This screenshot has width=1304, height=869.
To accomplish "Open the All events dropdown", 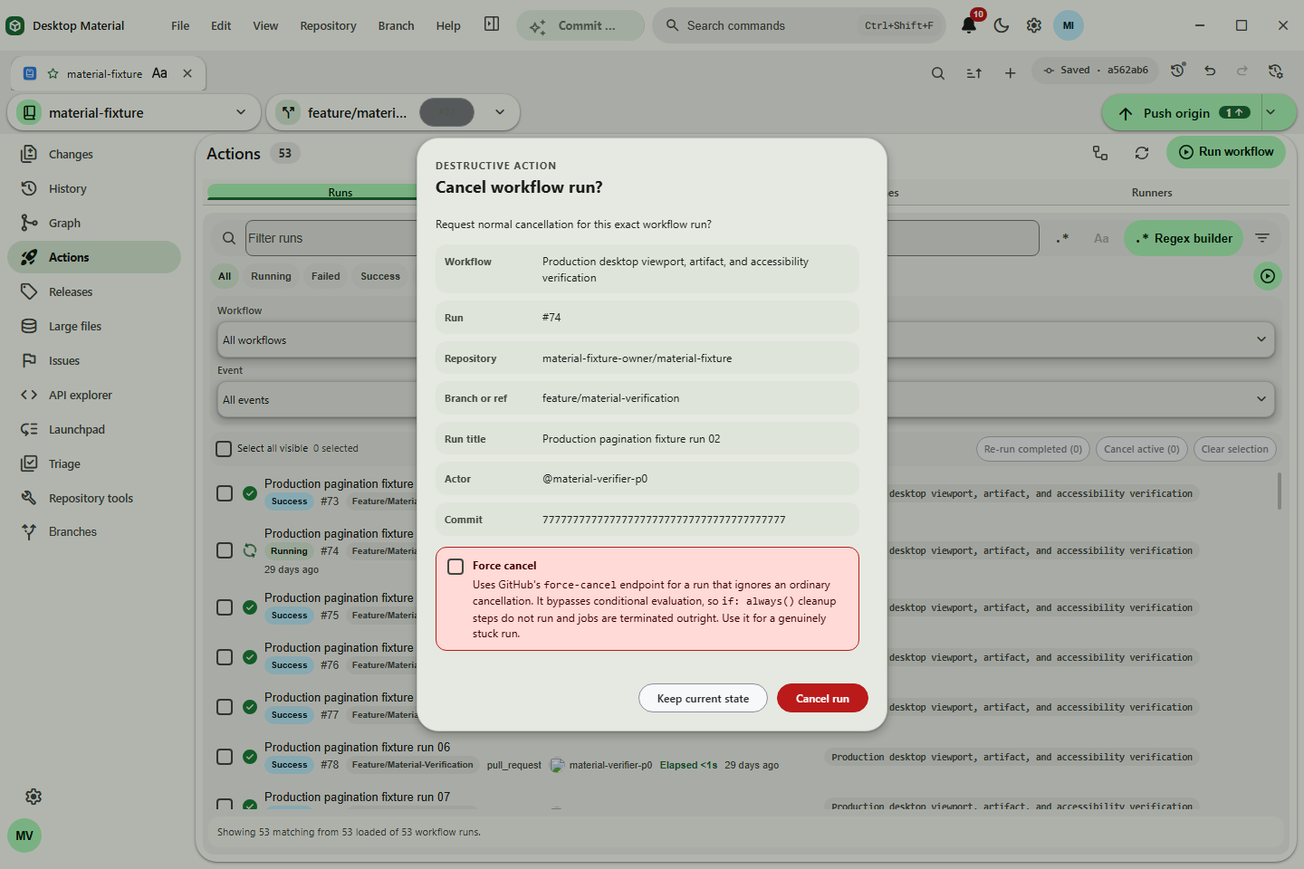I will [x=746, y=399].
